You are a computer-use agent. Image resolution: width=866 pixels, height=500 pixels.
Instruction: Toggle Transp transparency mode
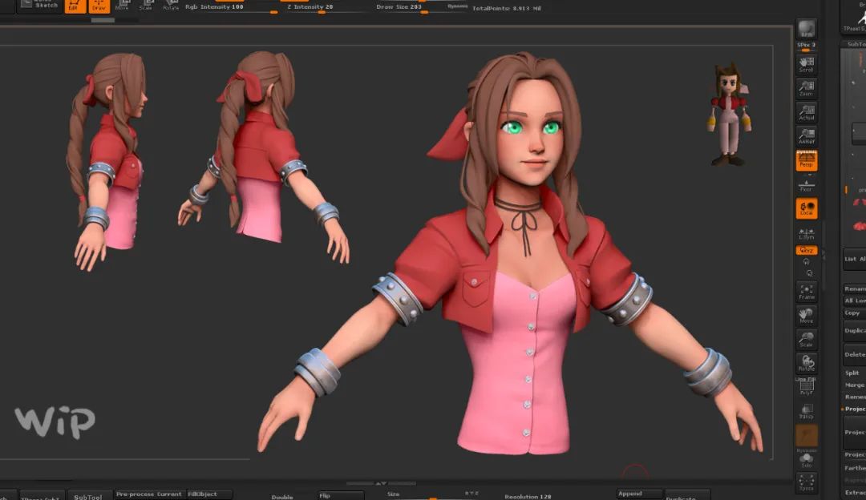tap(807, 411)
